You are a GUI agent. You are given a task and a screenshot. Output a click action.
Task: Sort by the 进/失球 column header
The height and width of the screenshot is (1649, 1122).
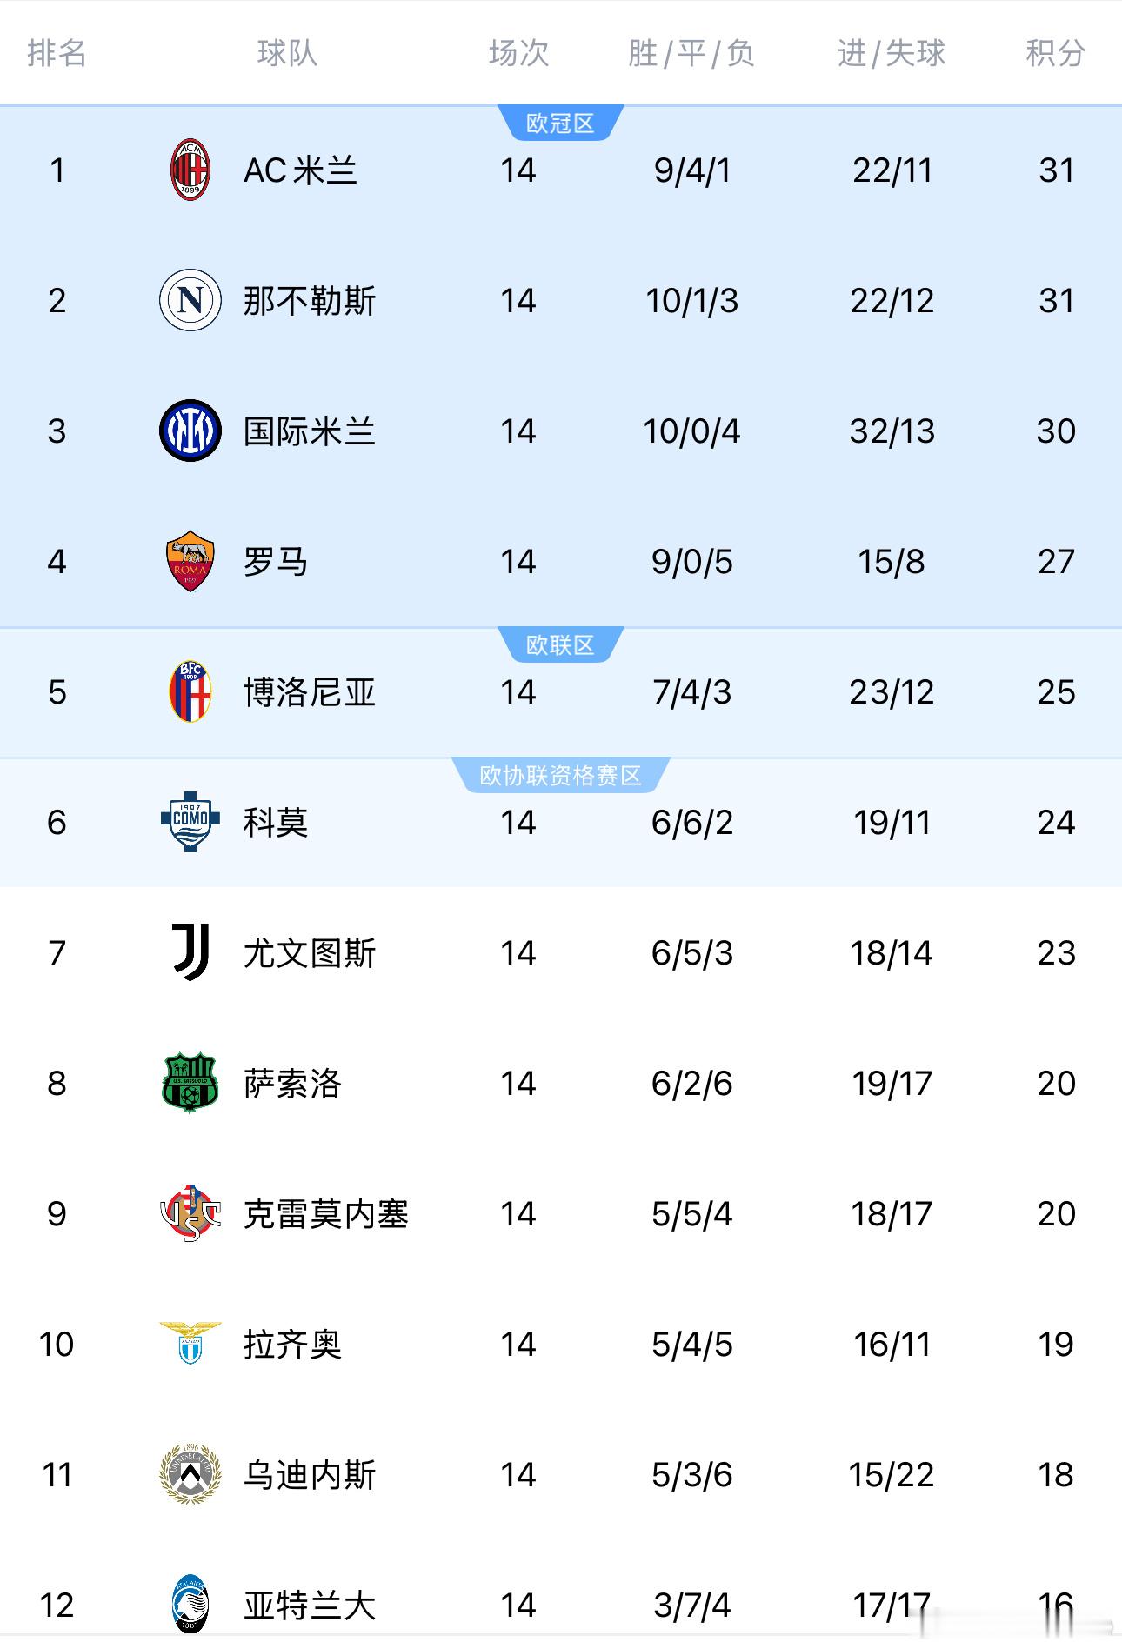[889, 54]
